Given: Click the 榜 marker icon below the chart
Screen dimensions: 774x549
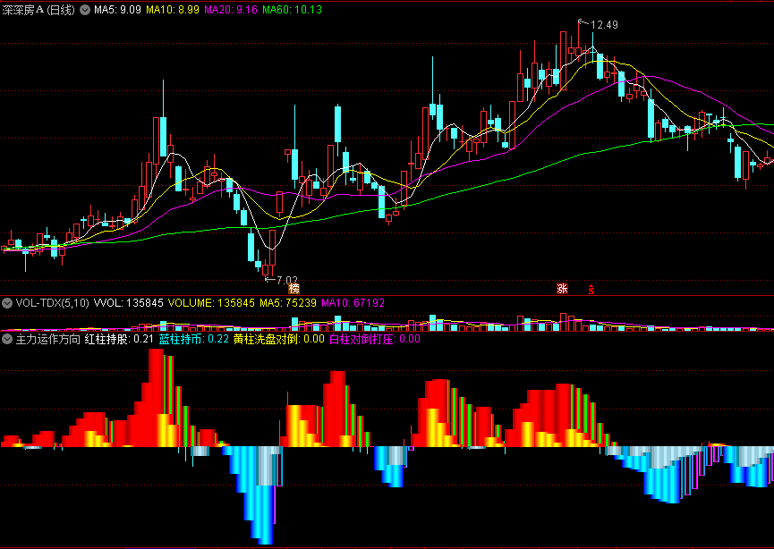Looking at the screenshot, I should 293,288.
